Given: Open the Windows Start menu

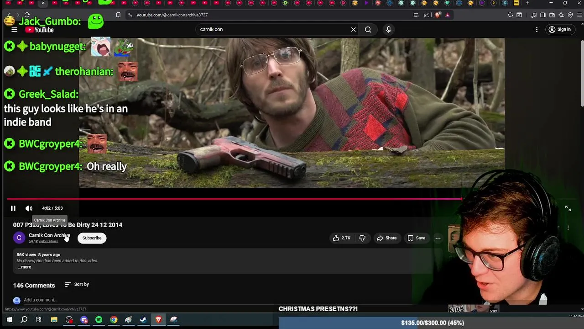Looking at the screenshot, I should (9, 320).
